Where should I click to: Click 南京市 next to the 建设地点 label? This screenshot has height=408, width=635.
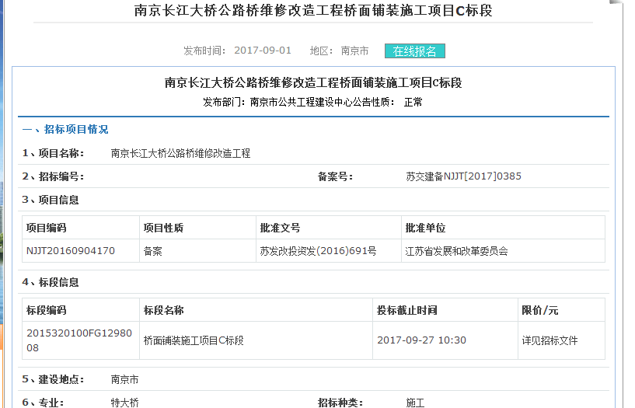pos(124,380)
